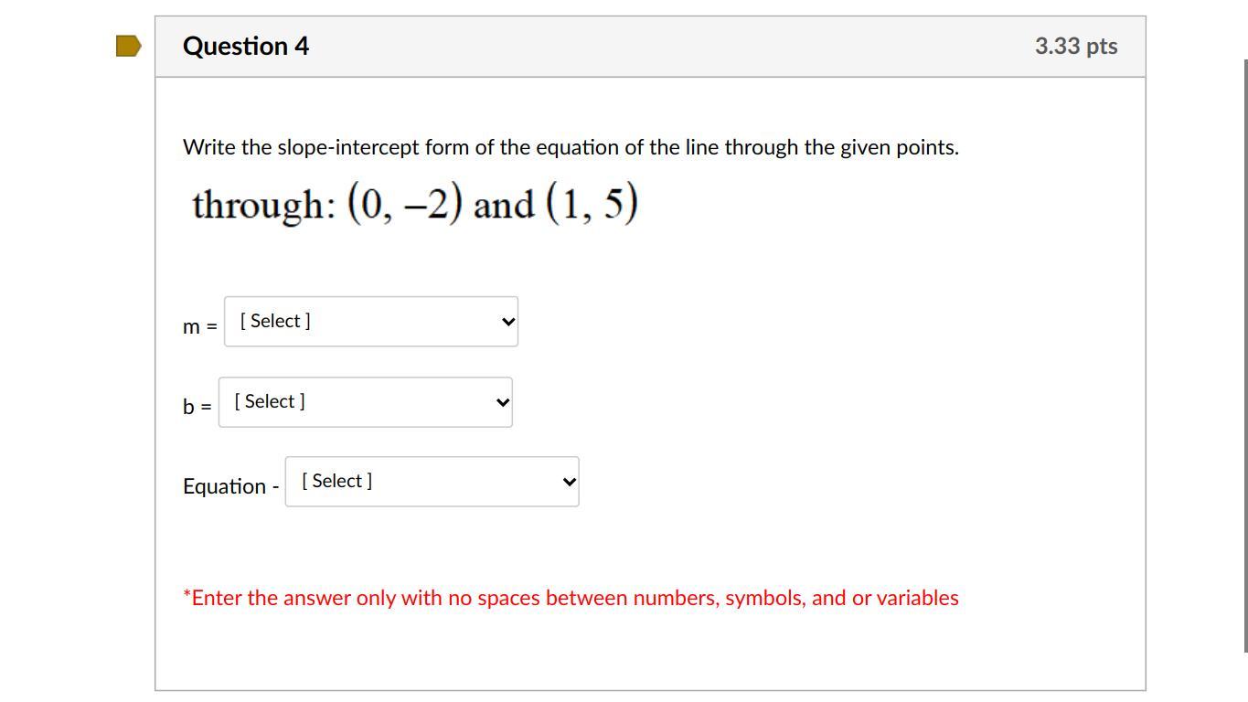This screenshot has height=702, width=1248.
Task: Click the Question 4 heading
Action: point(246,46)
